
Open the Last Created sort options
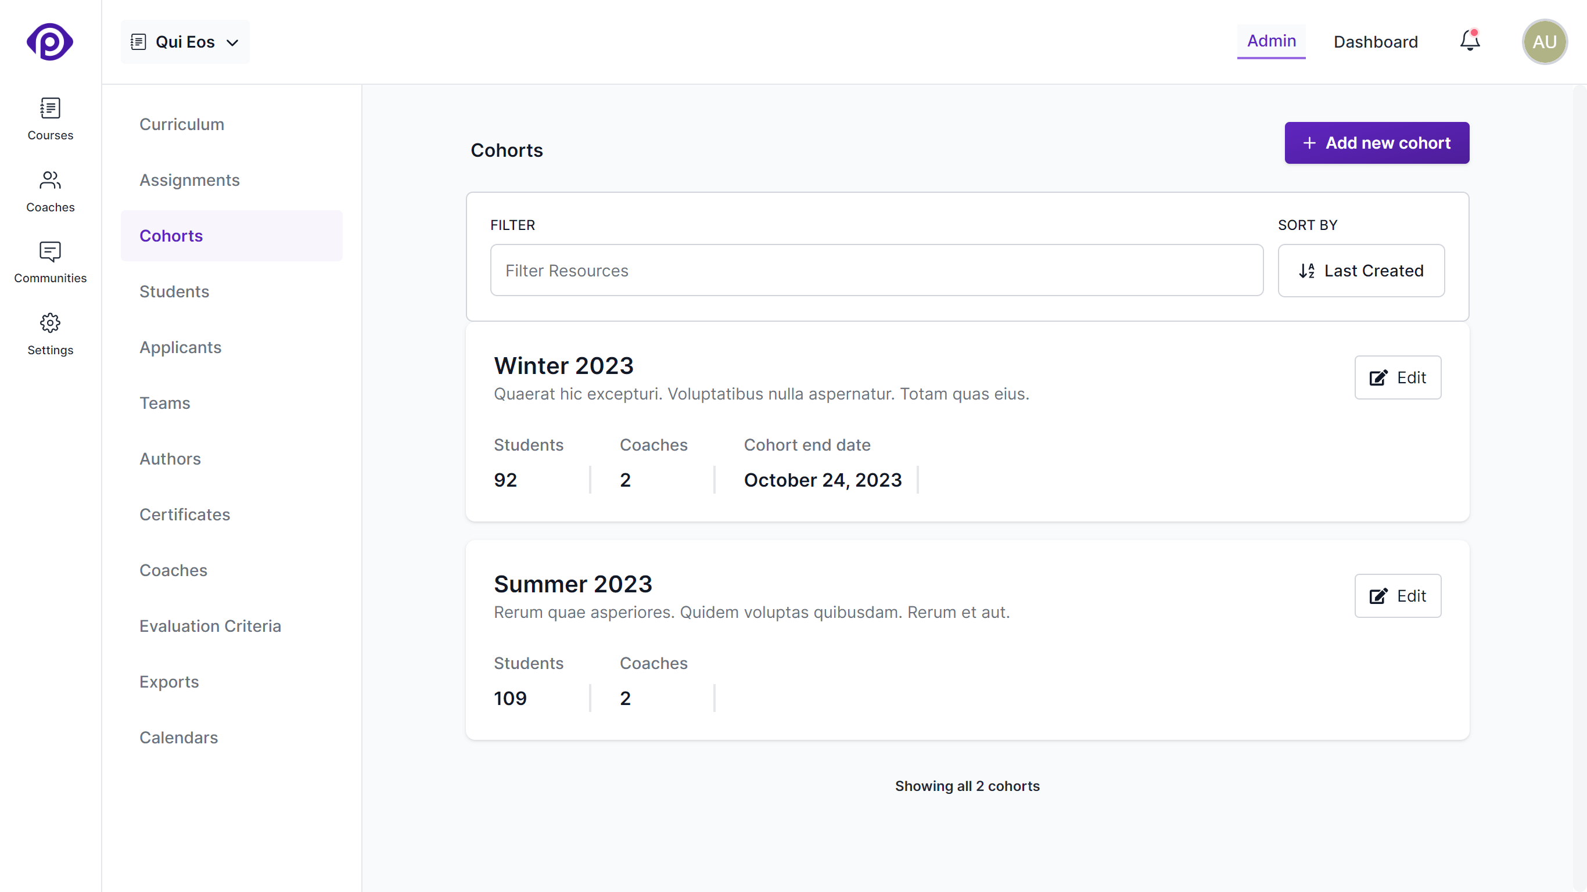[1361, 271]
